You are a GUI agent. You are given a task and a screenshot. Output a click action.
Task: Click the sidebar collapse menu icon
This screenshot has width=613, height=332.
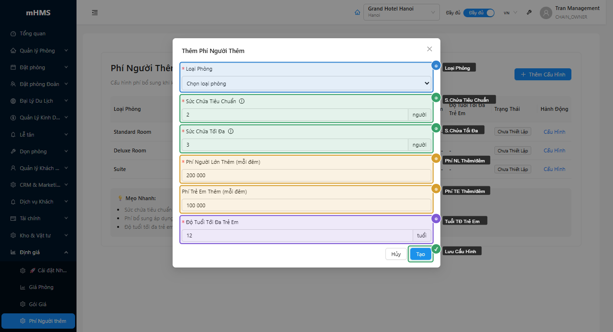point(95,13)
